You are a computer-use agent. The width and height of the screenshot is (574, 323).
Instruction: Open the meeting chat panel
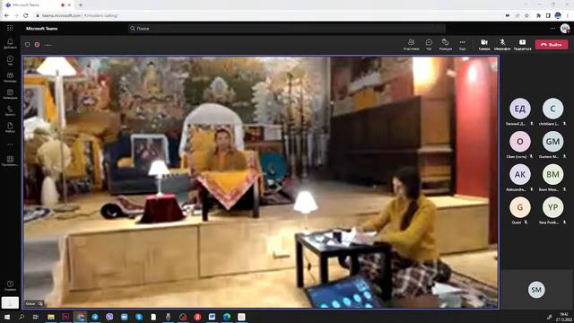(429, 44)
